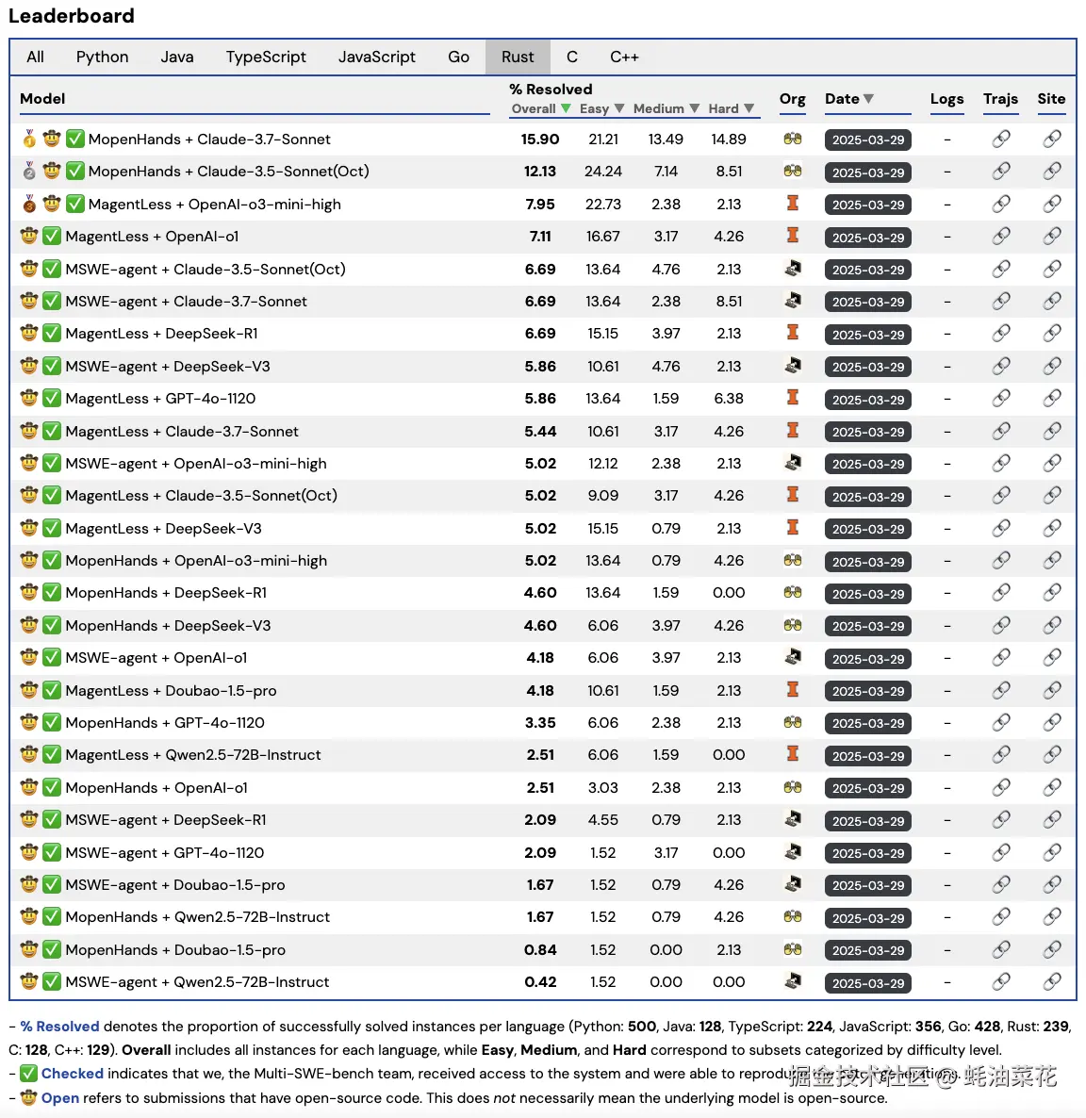Open the site link for MSWE-agent + Qwen2.5-72B-Instruct
Viewport: 1086px width, 1118px height.
pyautogui.click(x=1051, y=982)
